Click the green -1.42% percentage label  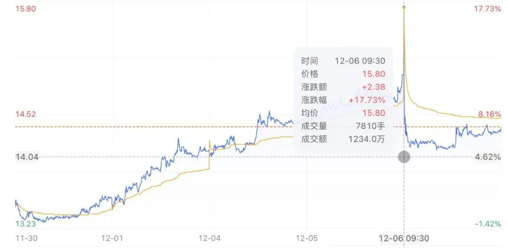point(489,224)
